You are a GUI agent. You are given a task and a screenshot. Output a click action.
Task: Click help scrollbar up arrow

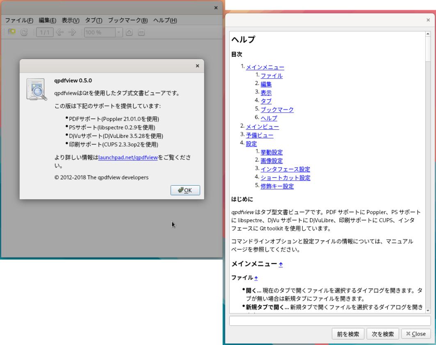point(428,34)
